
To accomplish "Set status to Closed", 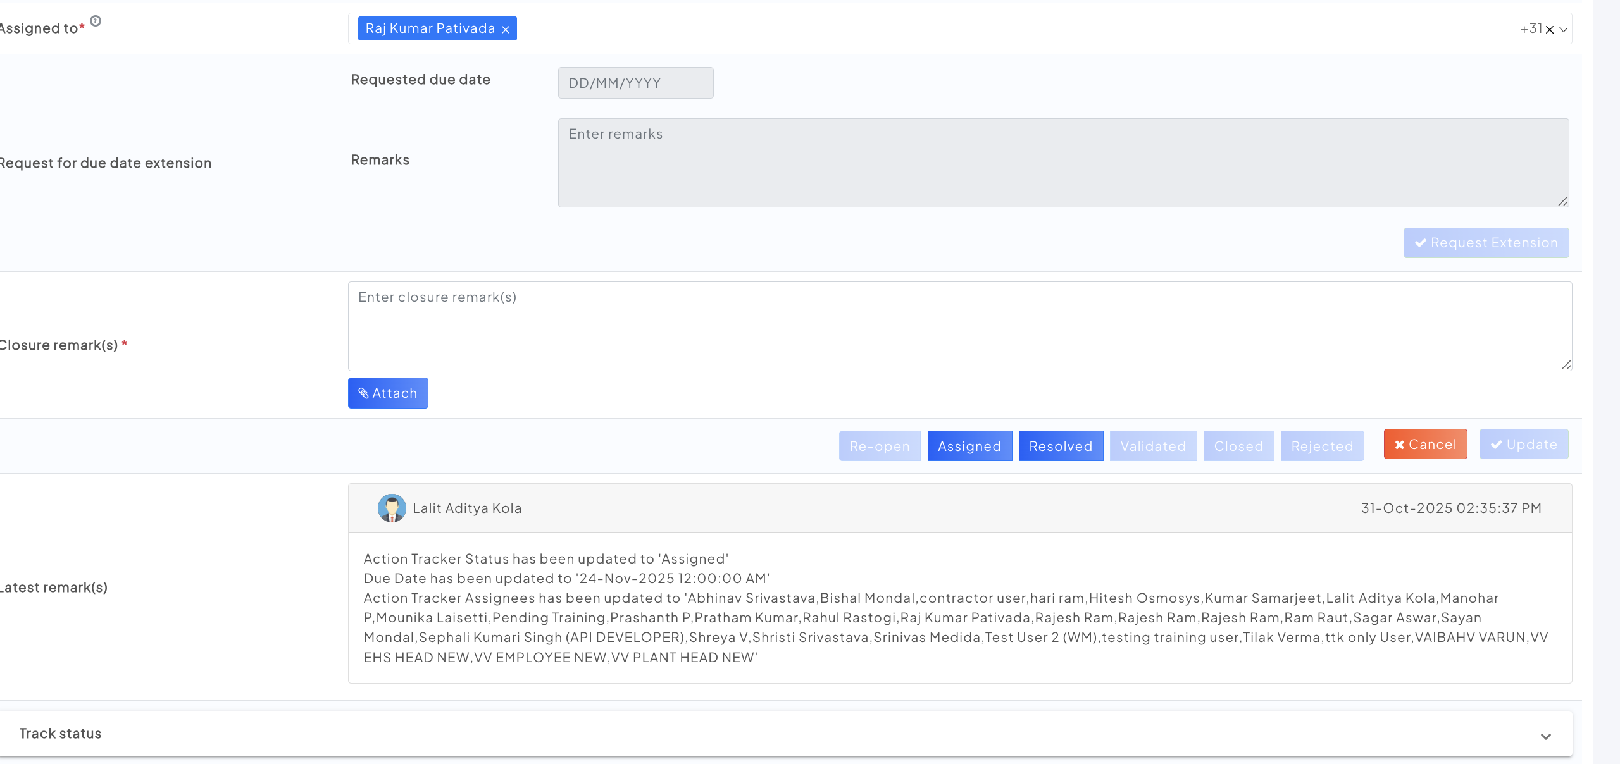I will click(1238, 446).
